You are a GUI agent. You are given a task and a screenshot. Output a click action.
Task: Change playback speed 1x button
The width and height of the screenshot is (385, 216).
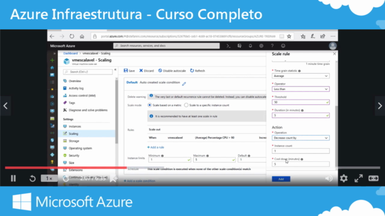[49, 179]
